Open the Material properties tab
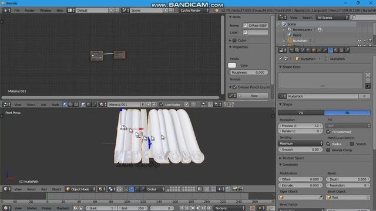Viewport: 376px width, 211px height. (x=335, y=50)
